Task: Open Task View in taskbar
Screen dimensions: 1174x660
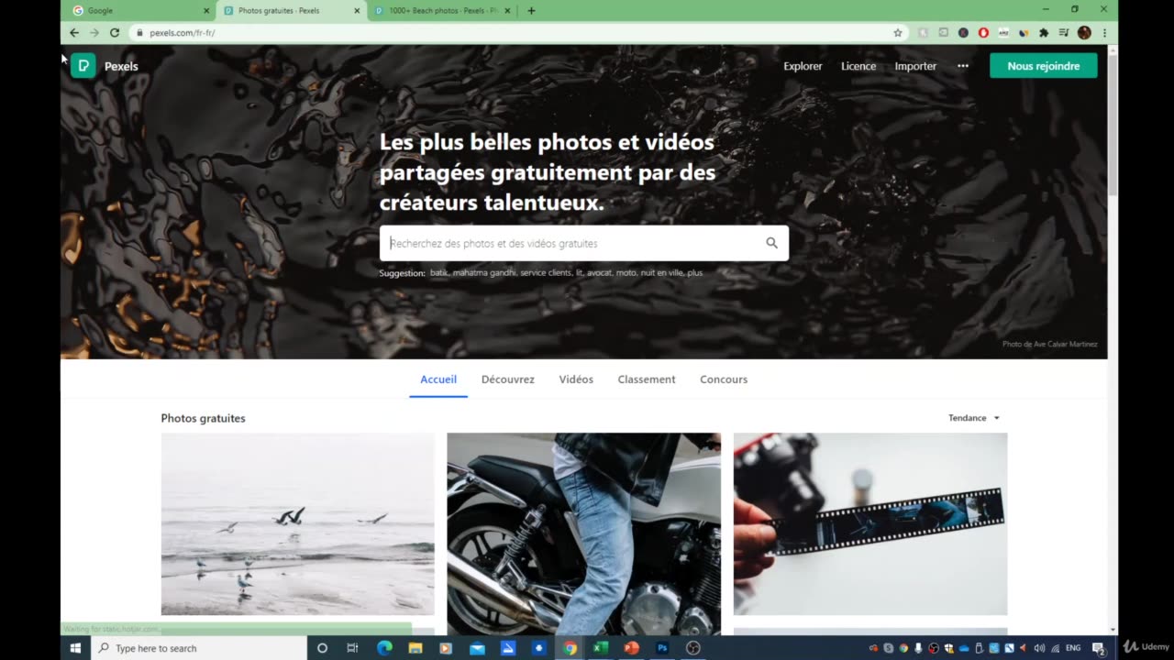Action: pos(352,648)
